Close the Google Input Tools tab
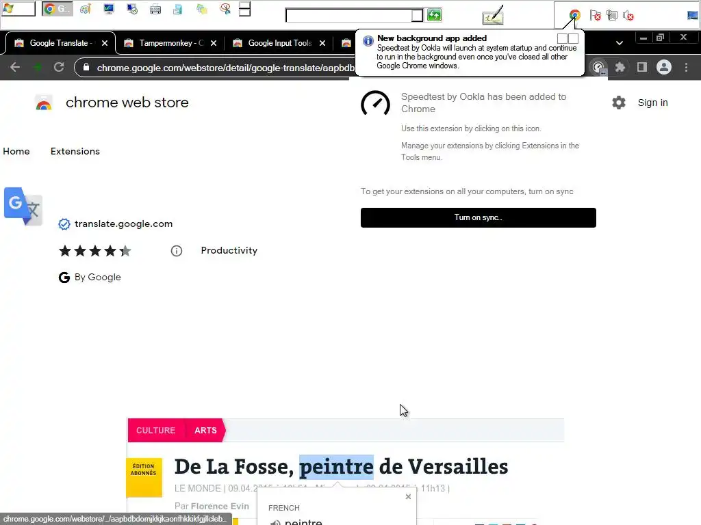701x525 pixels. tap(322, 43)
